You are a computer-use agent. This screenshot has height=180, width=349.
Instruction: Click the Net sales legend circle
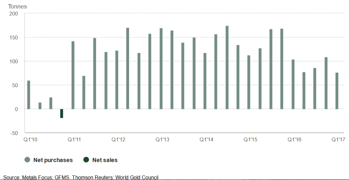(86, 160)
